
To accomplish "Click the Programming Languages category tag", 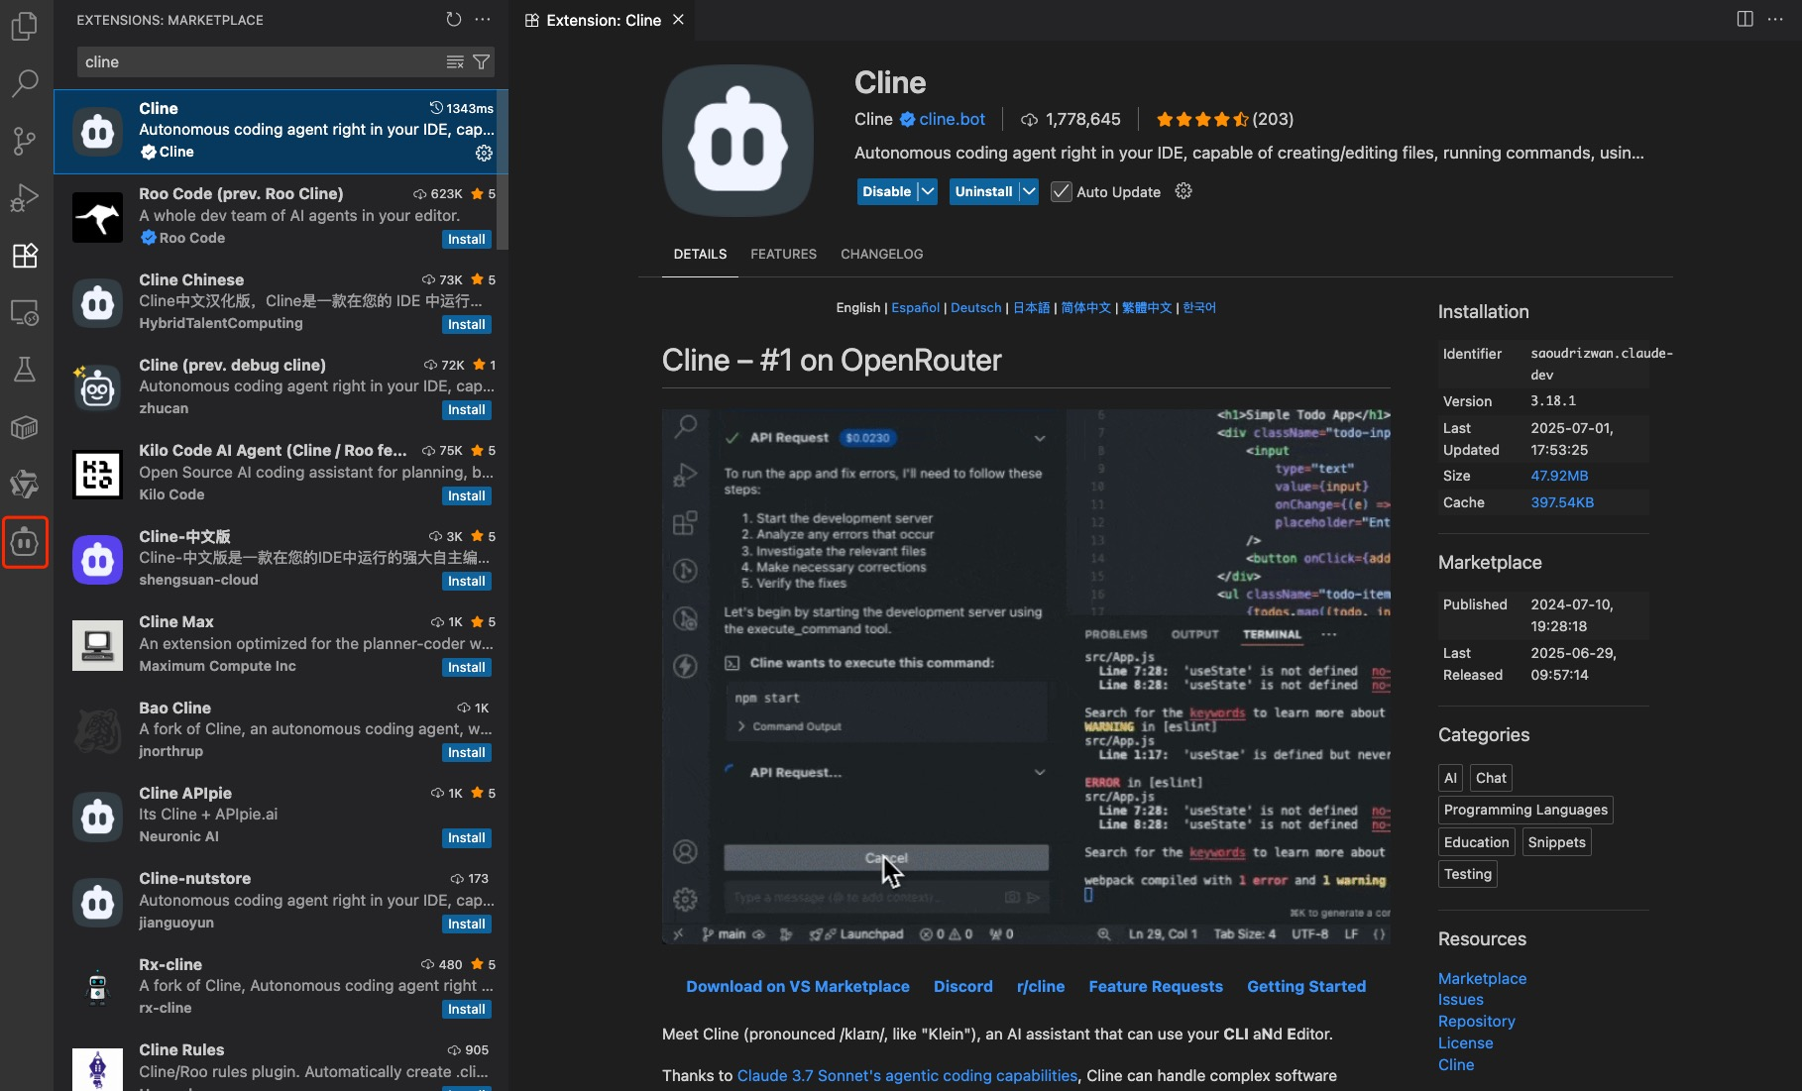I will [1525, 810].
